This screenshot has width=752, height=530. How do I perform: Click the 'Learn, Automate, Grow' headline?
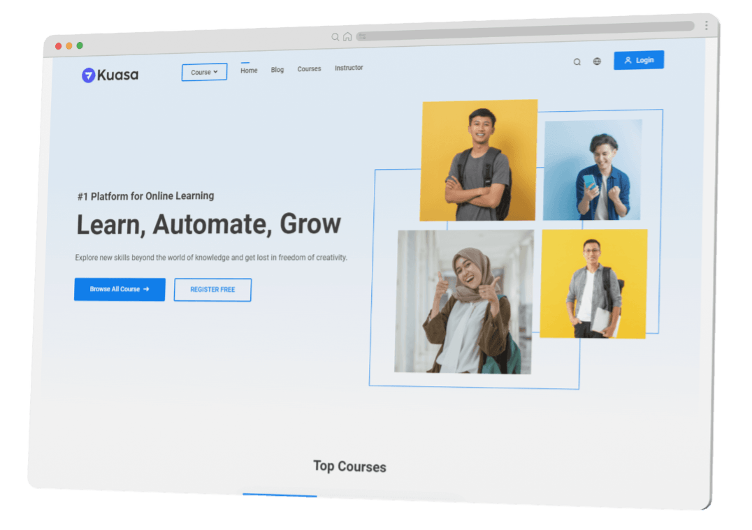pyautogui.click(x=209, y=224)
